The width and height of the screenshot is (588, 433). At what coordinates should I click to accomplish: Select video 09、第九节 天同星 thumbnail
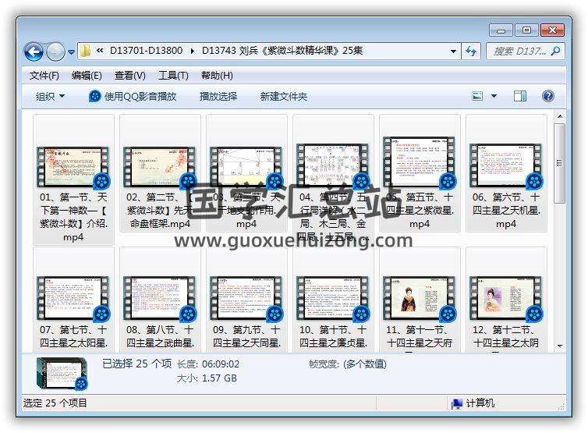click(x=246, y=299)
